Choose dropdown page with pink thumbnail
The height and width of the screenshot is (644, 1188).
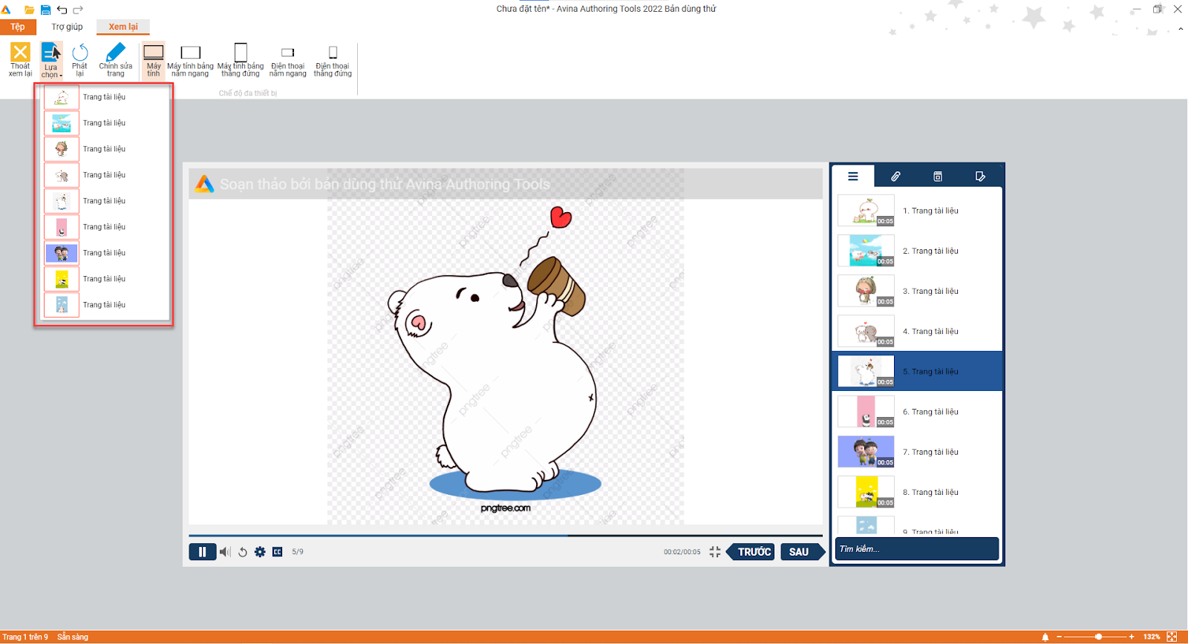pos(105,227)
